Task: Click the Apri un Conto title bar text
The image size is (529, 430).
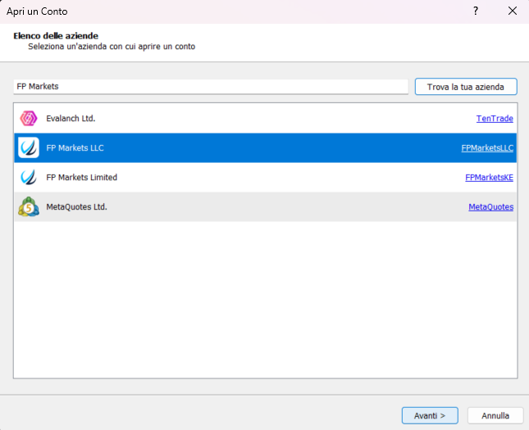Action: pyautogui.click(x=37, y=11)
